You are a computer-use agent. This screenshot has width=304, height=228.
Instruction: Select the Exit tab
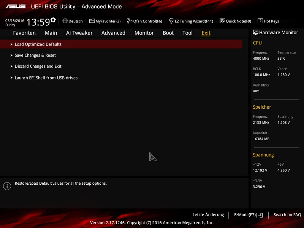(x=206, y=33)
